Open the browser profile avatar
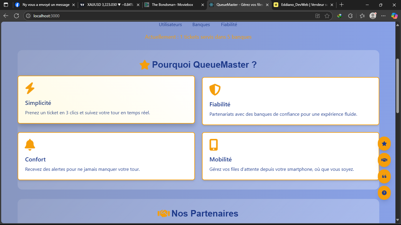The image size is (401, 225). pyautogui.click(x=373, y=16)
